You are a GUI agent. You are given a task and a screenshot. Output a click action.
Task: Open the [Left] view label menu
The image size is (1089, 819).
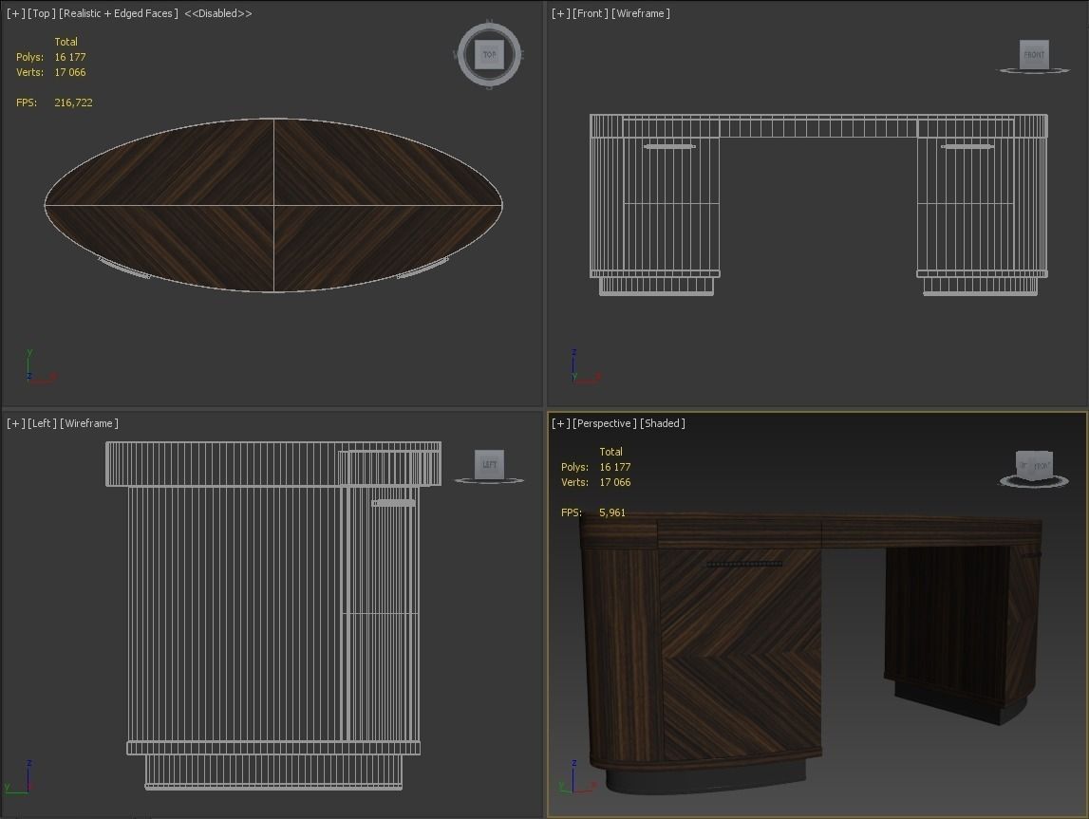click(42, 423)
